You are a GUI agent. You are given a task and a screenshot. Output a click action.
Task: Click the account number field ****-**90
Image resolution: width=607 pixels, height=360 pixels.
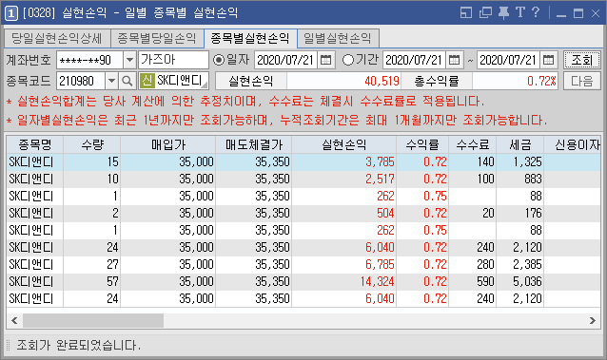pos(90,60)
